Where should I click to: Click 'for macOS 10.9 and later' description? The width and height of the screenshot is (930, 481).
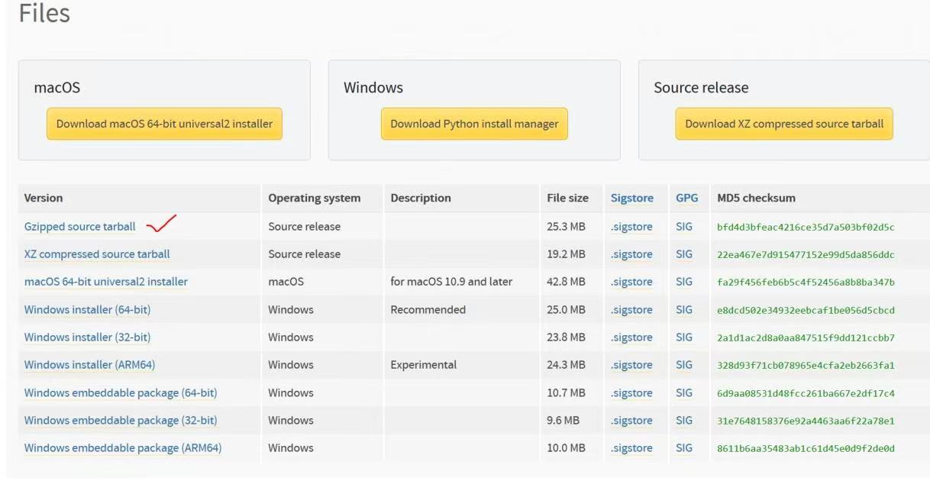[451, 282]
